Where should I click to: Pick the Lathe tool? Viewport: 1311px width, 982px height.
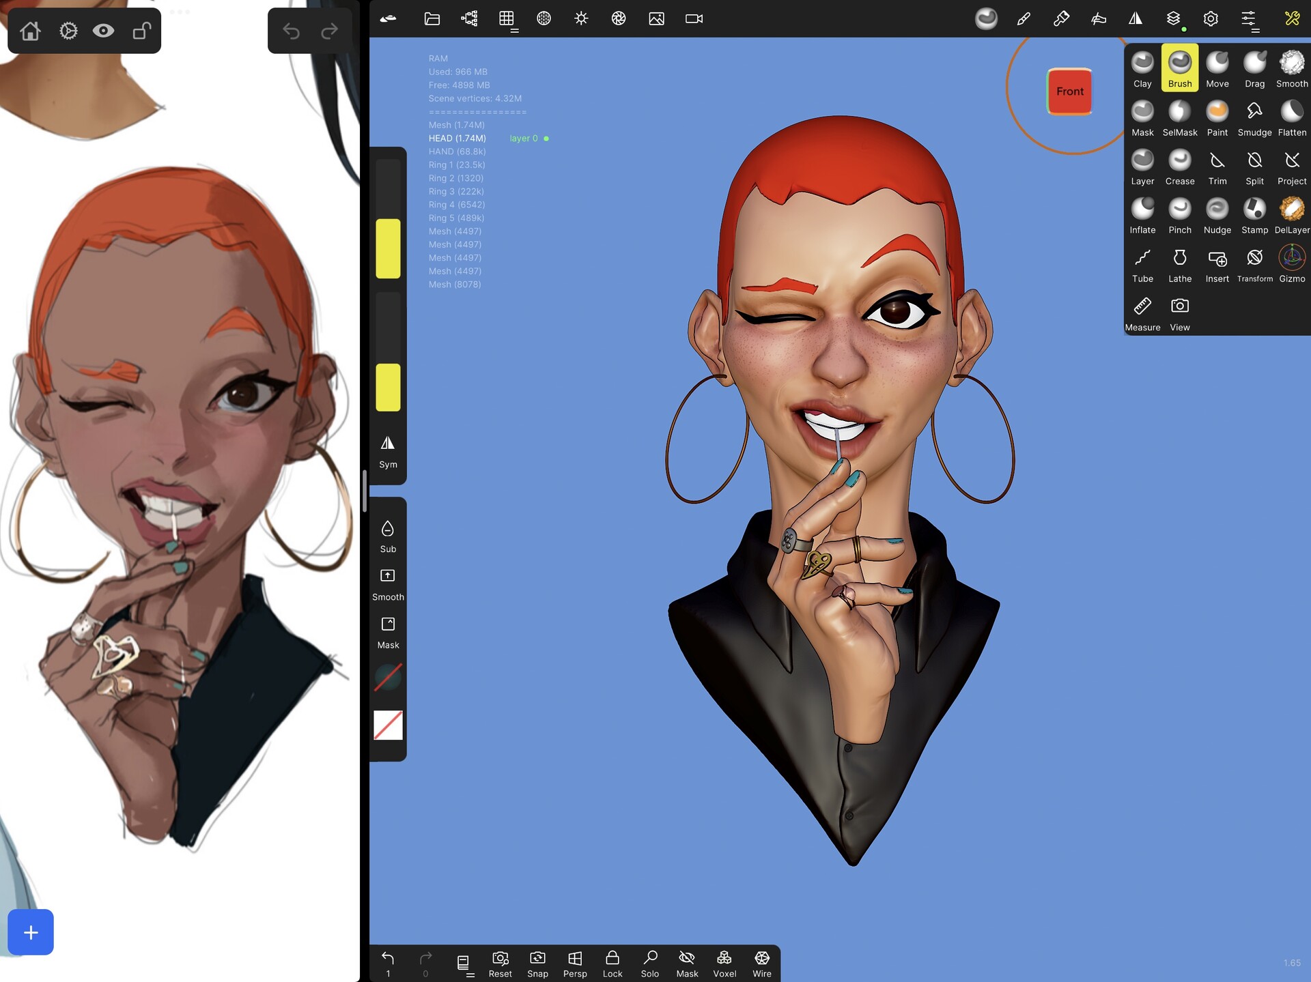pos(1179,261)
